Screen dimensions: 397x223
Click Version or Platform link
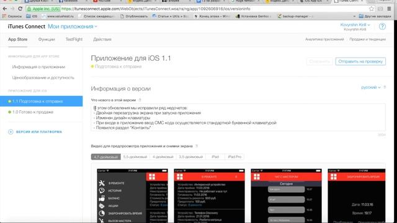(39, 132)
